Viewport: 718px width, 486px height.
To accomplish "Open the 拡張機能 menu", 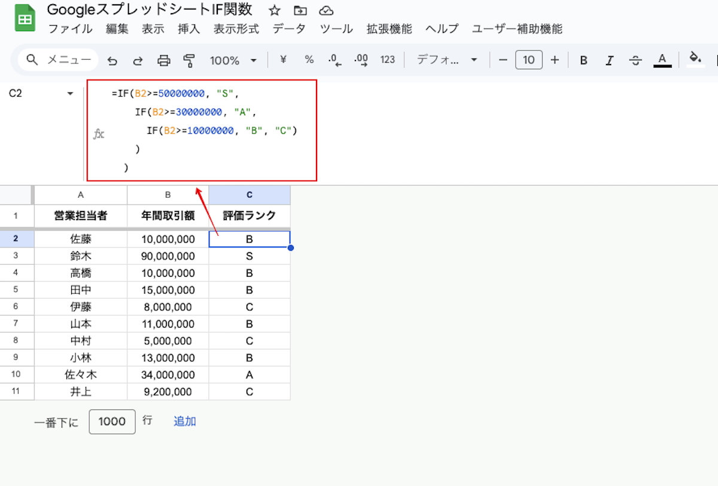I will 390,29.
